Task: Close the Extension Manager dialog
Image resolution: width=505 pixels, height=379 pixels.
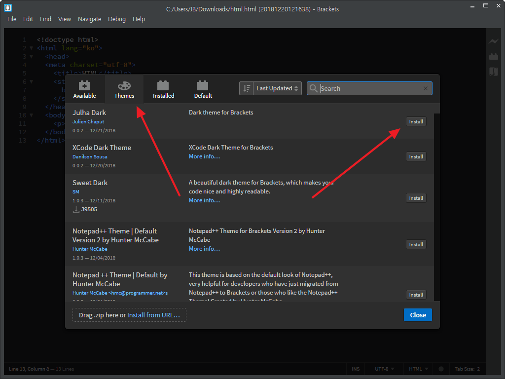Action: click(418, 315)
